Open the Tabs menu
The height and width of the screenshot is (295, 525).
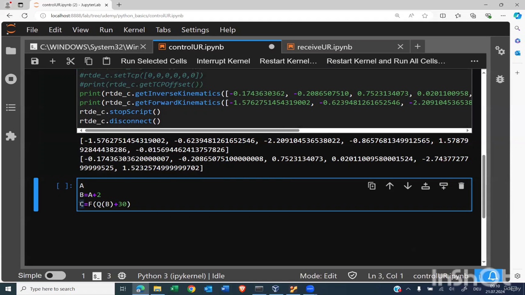point(163,30)
